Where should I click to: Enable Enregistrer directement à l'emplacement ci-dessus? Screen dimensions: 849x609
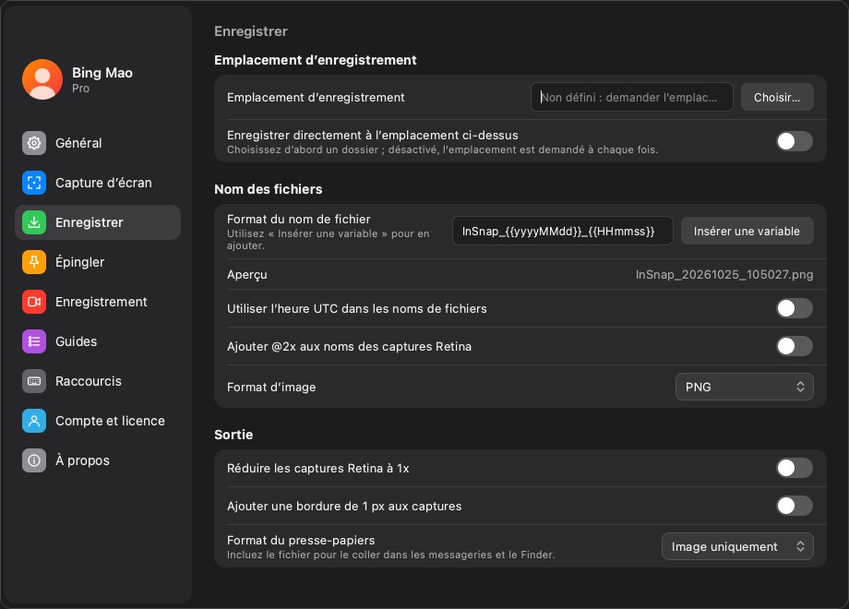795,141
